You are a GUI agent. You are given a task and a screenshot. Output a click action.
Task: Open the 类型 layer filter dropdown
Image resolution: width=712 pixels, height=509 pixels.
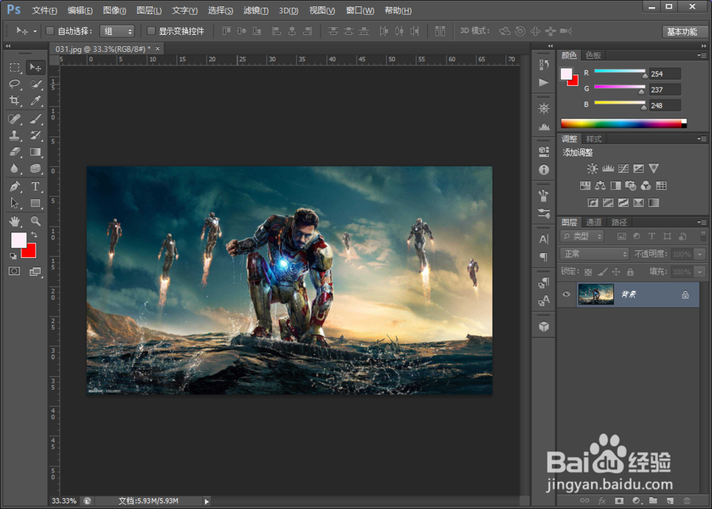click(x=582, y=236)
